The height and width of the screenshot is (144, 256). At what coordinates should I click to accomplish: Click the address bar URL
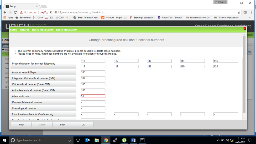pos(72,12)
